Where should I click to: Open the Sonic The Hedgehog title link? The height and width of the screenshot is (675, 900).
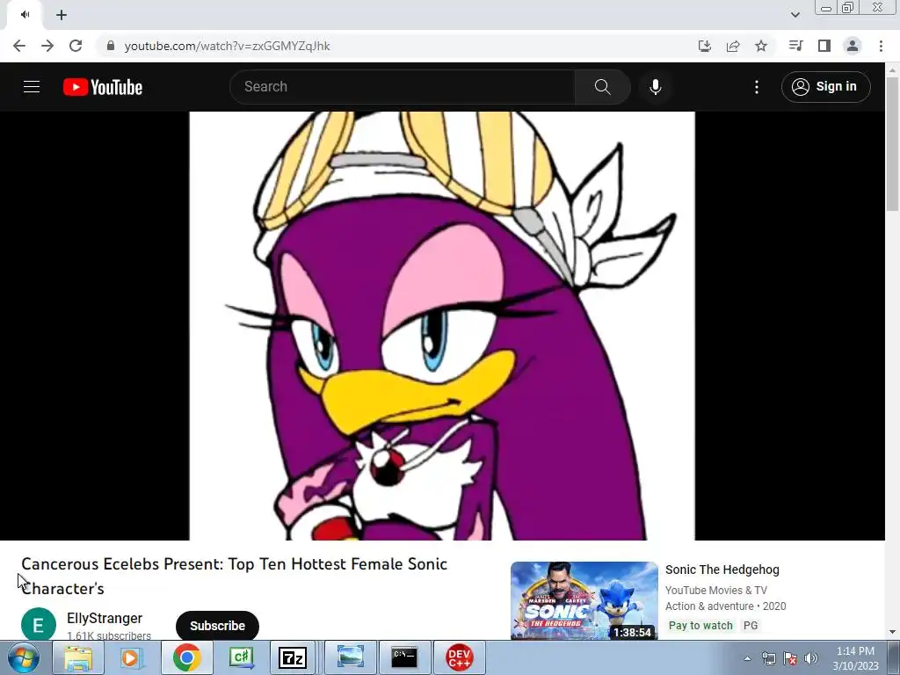pyautogui.click(x=722, y=570)
